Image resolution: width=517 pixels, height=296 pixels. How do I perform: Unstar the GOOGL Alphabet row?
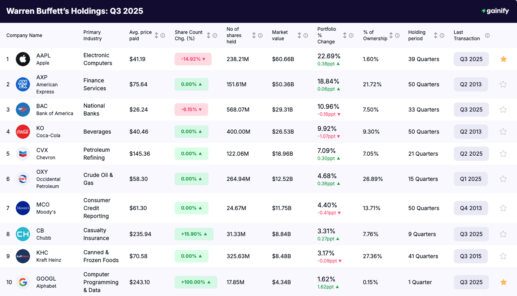pos(503,282)
